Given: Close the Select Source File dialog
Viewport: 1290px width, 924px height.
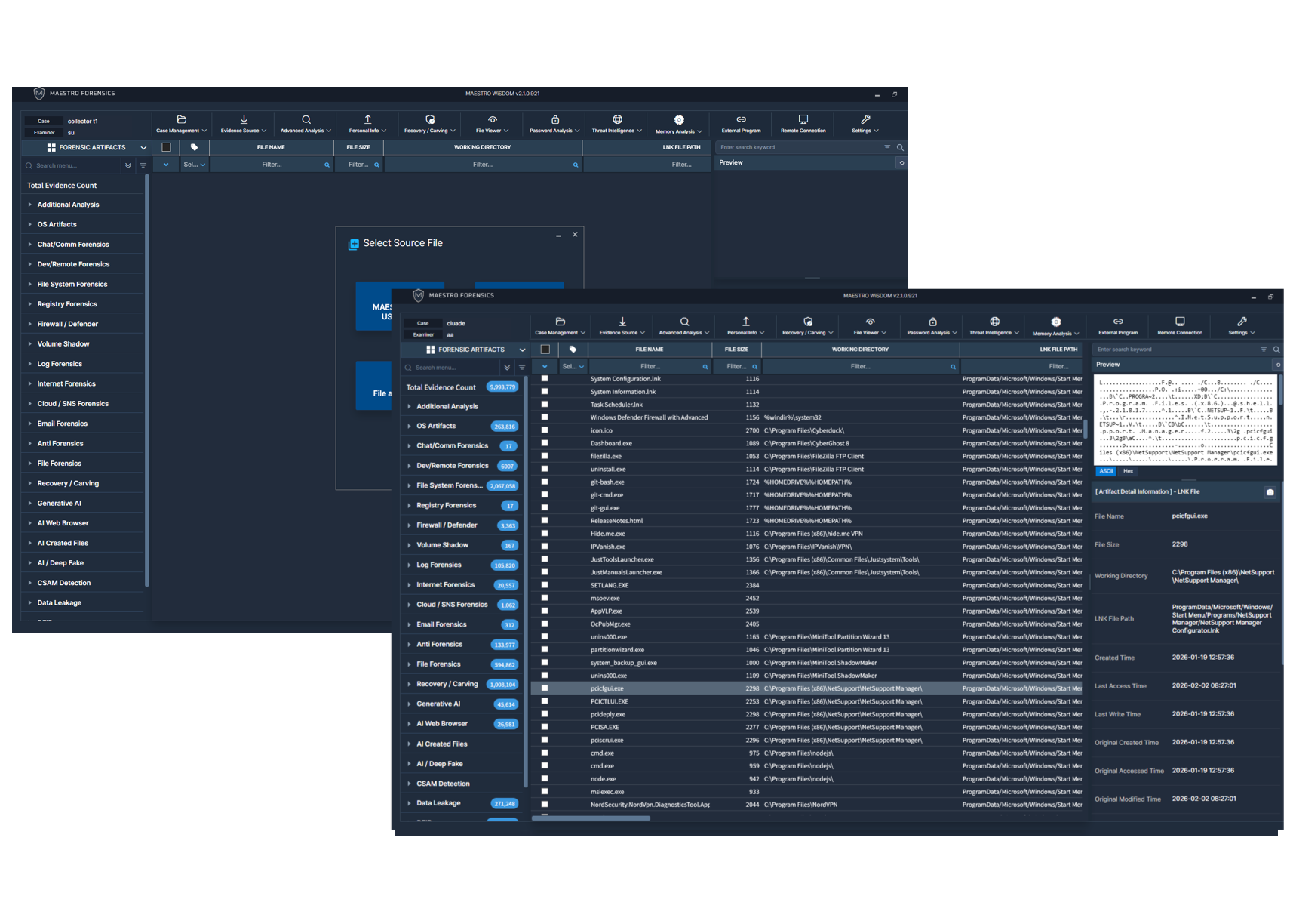Looking at the screenshot, I should [x=575, y=235].
